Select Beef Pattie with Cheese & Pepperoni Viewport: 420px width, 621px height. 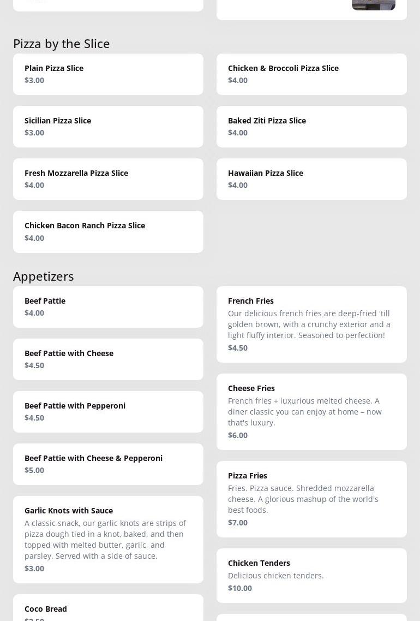[x=108, y=464]
